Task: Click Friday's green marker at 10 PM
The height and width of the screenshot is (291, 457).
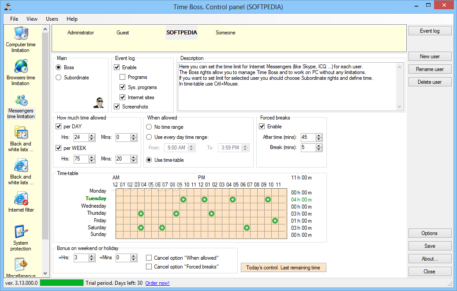Action: (275, 220)
